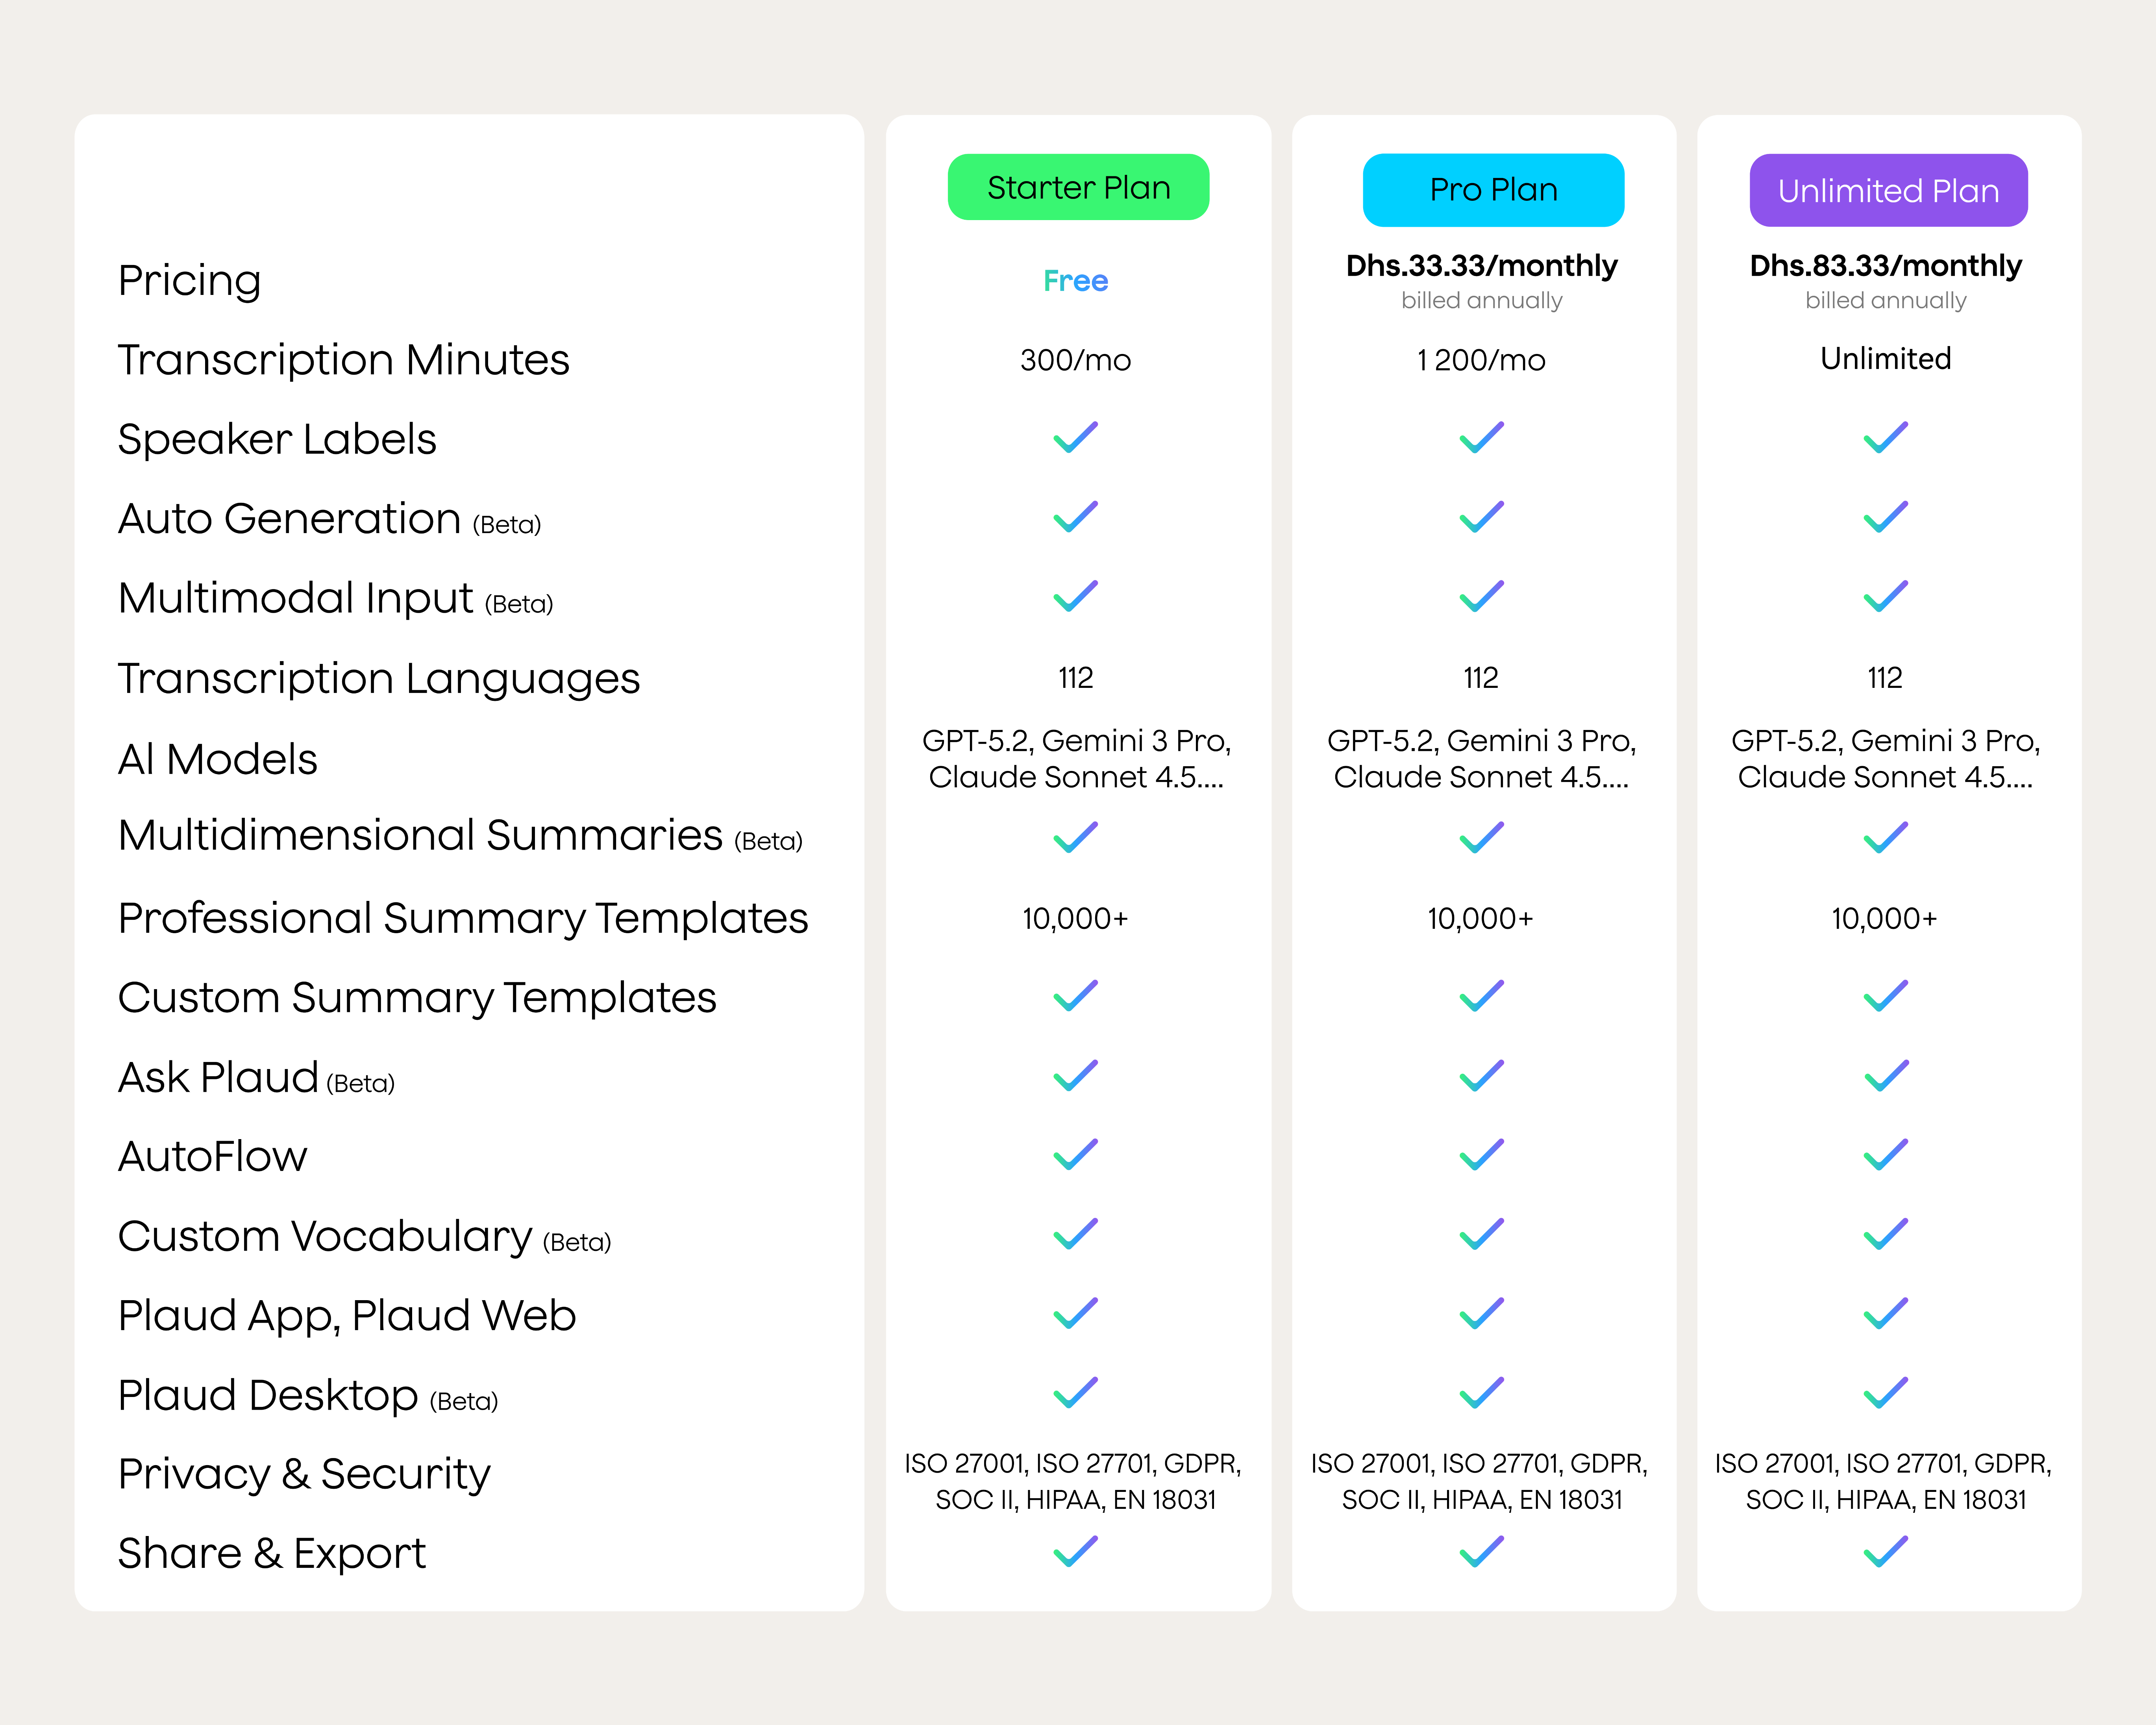Click the Privacy & Security row label
The height and width of the screenshot is (1725, 2156).
coord(304,1474)
